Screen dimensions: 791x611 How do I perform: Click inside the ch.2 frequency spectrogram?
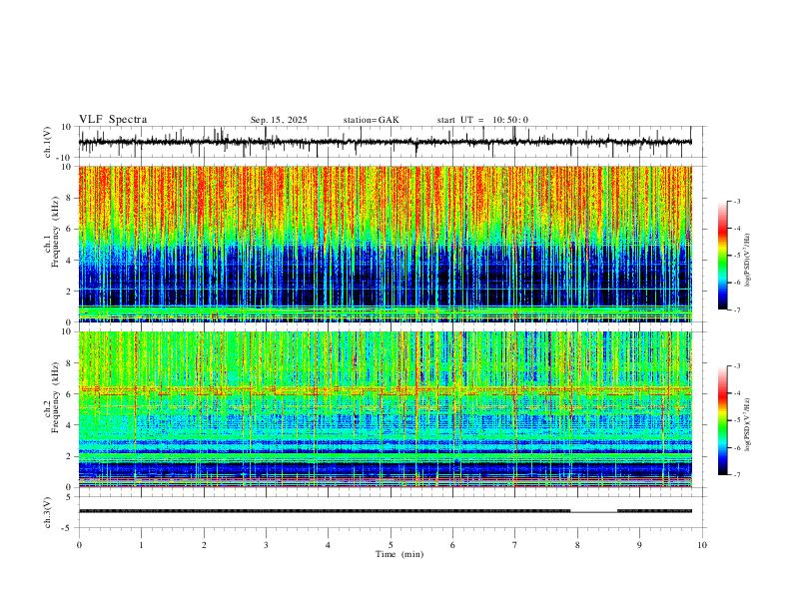(385, 409)
